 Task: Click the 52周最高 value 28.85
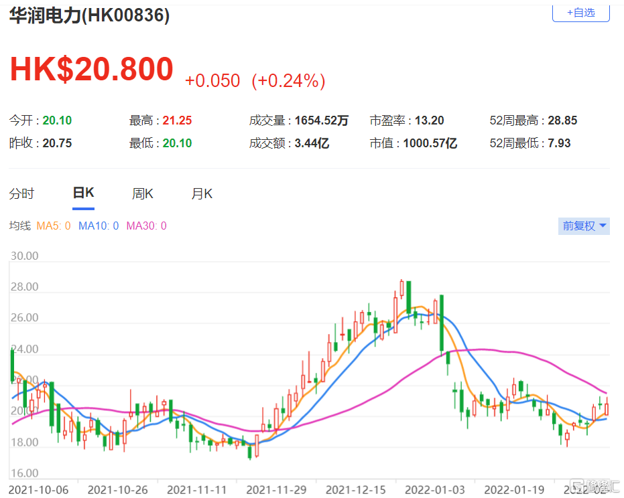(x=562, y=120)
